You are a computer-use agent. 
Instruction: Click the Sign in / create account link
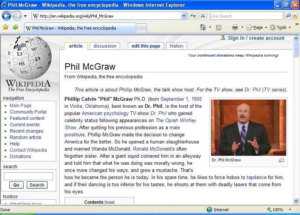click(256, 38)
